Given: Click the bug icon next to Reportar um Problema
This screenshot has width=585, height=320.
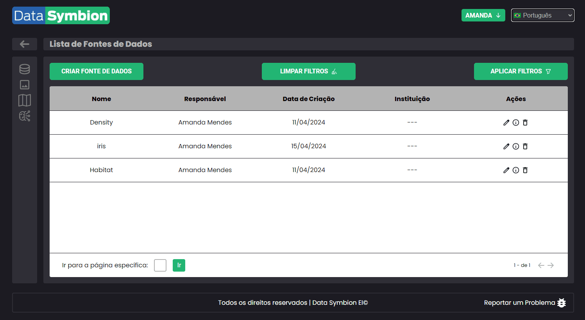Looking at the screenshot, I should [x=562, y=302].
